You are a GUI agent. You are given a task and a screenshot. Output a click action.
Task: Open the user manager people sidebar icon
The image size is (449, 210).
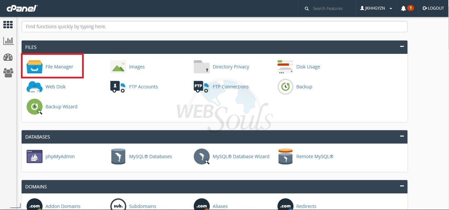8,72
